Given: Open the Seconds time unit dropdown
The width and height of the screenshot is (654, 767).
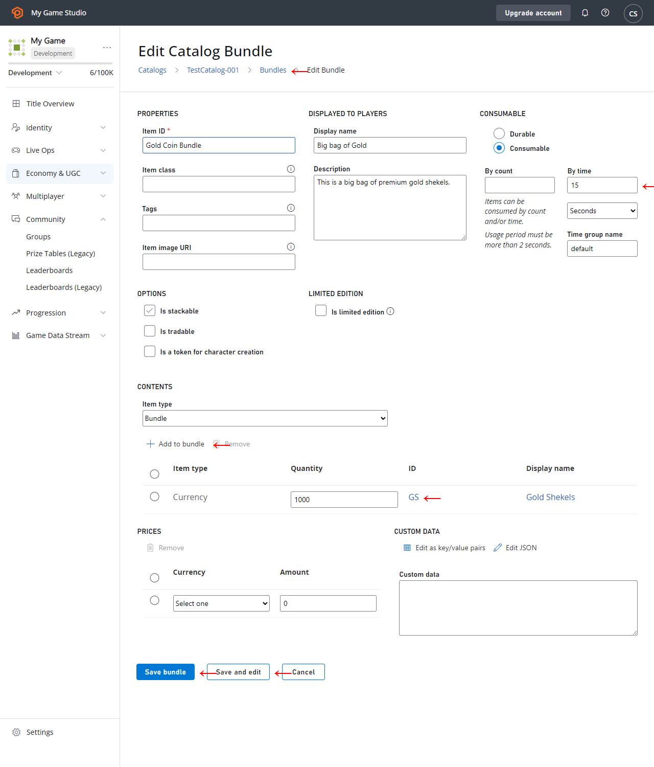Looking at the screenshot, I should click(x=602, y=211).
